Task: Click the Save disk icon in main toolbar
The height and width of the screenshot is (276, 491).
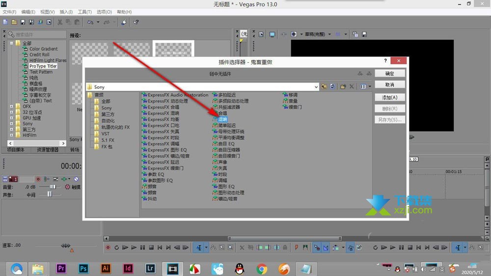Action: coord(23,22)
